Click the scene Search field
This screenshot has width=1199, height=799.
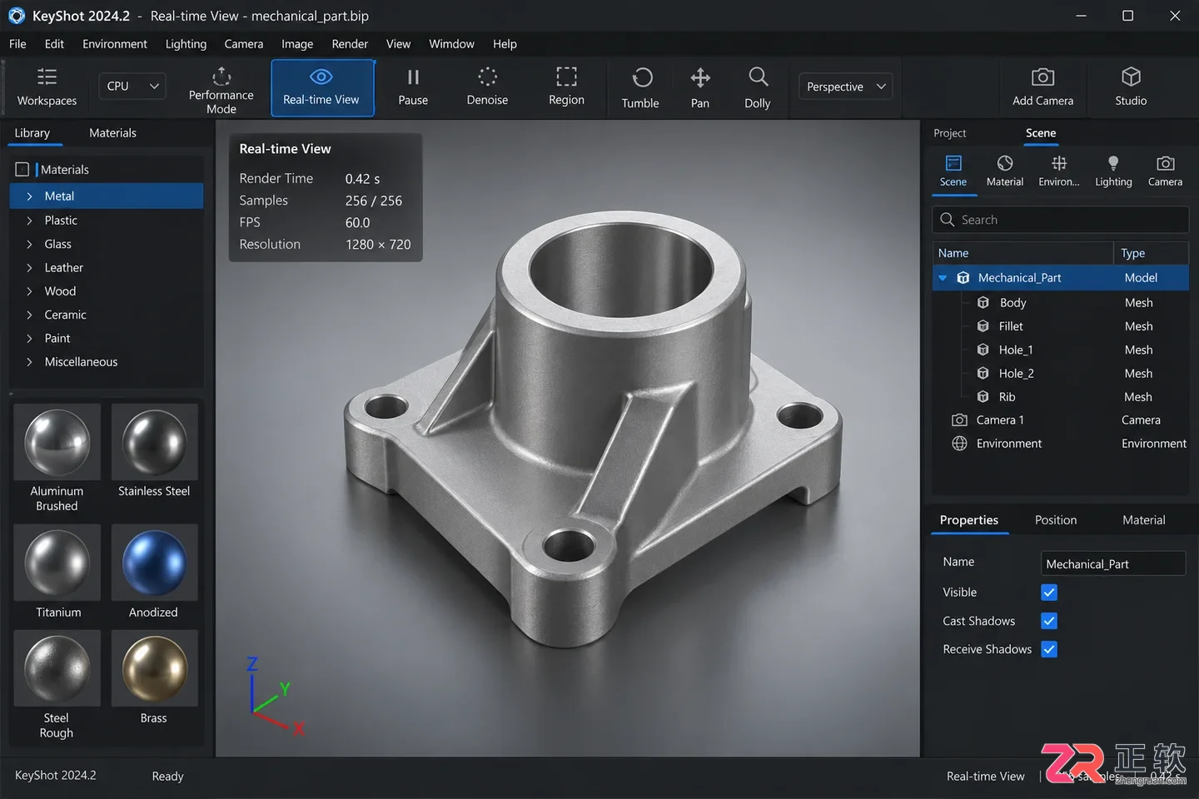click(1060, 220)
